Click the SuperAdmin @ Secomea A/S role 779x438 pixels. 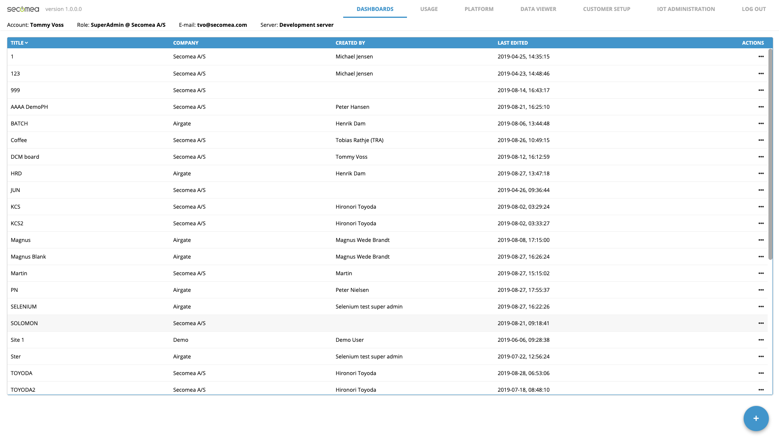click(128, 25)
